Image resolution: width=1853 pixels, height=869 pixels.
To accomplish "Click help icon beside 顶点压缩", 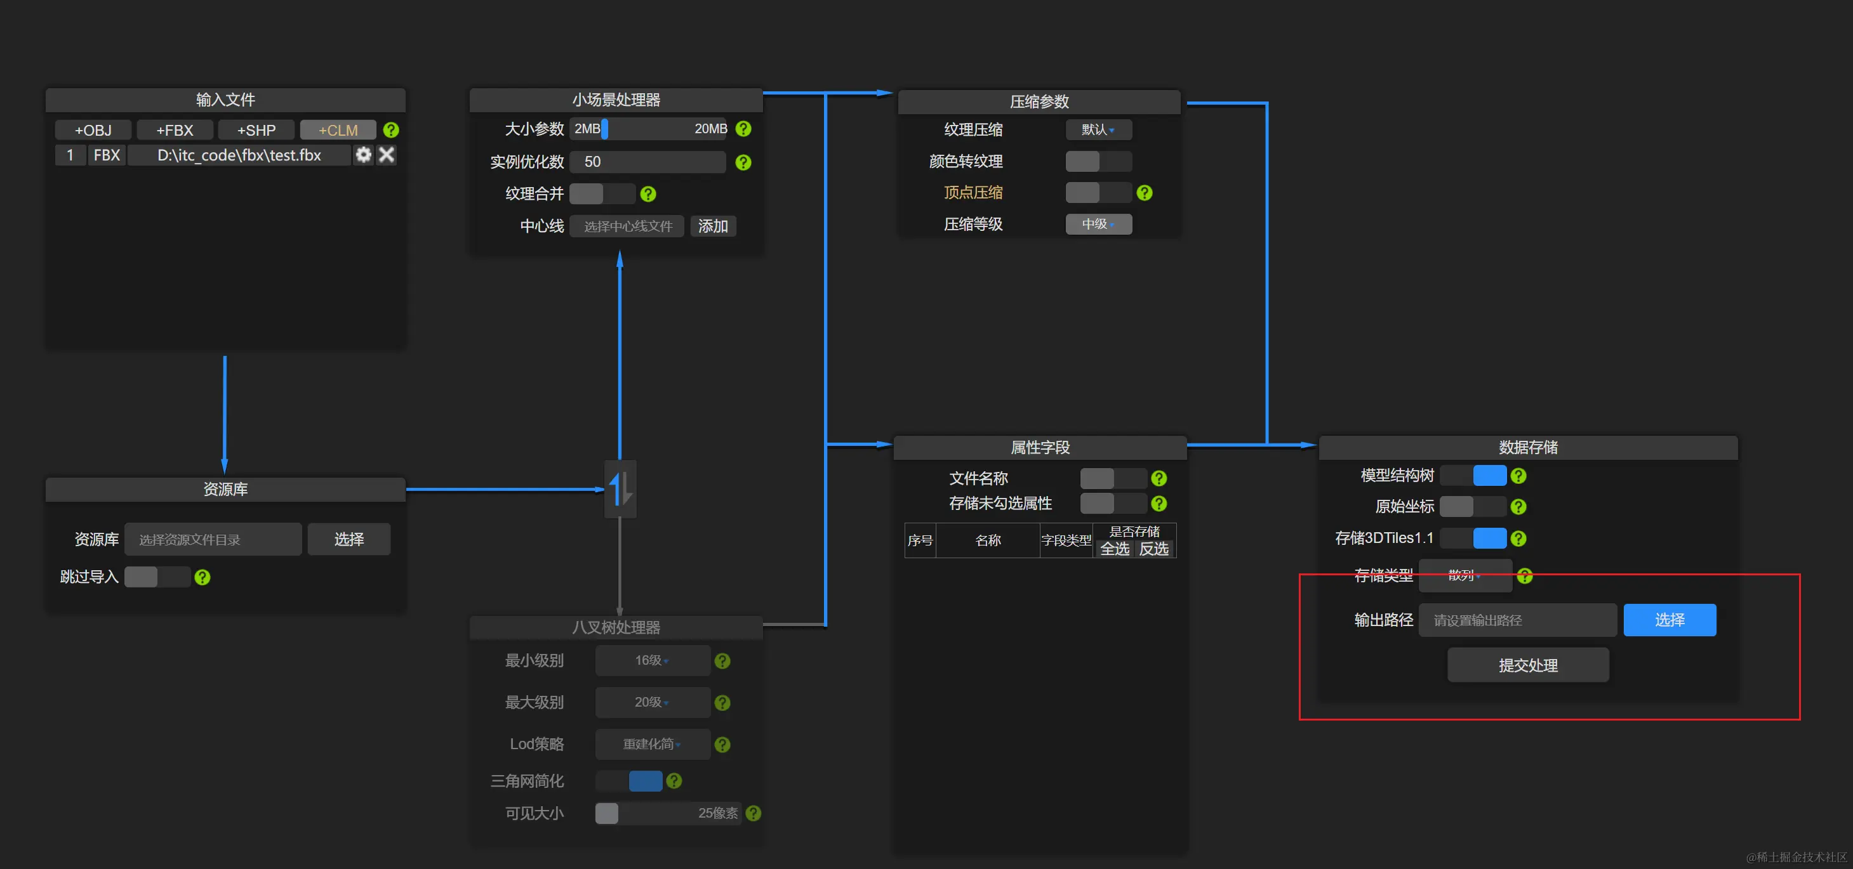I will [x=1145, y=193].
